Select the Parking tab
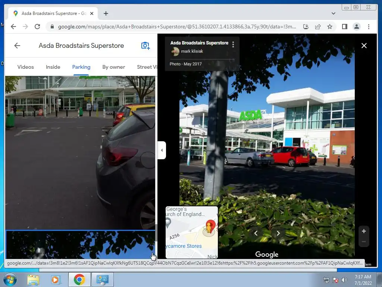Image resolution: width=382 pixels, height=287 pixels. tap(81, 67)
